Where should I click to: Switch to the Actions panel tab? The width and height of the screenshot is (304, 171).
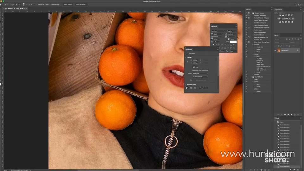coord(248,10)
